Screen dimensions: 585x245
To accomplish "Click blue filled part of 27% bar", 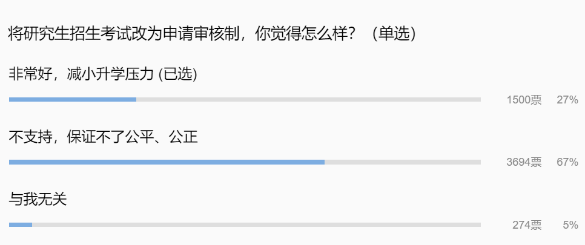I will coord(73,99).
